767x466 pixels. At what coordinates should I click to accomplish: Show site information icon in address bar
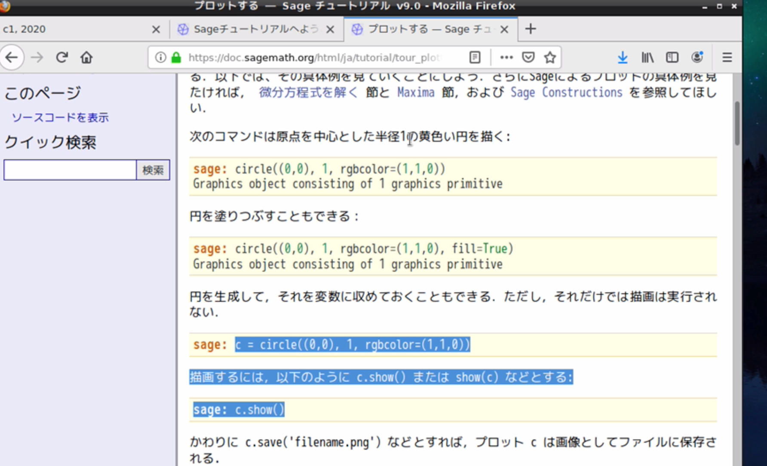tap(160, 57)
